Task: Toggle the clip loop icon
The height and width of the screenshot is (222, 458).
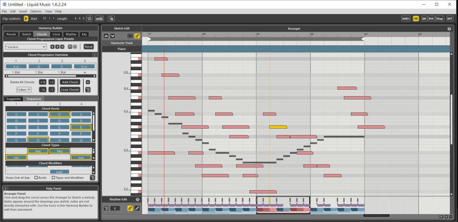Action: tap(89, 18)
